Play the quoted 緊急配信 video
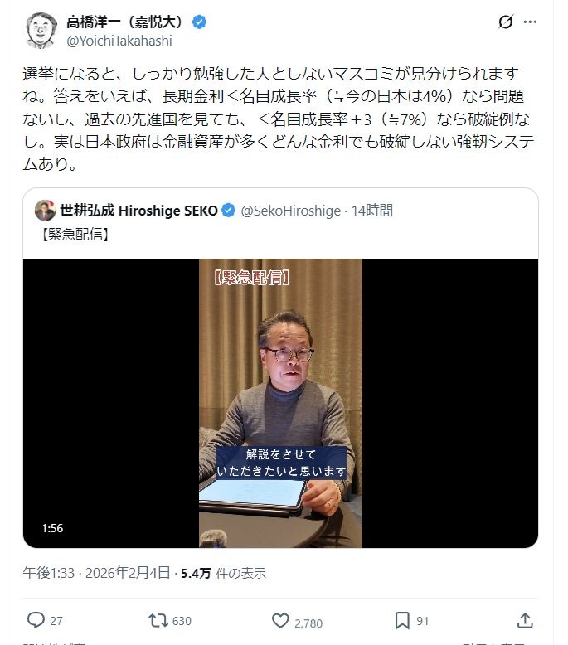The height and width of the screenshot is (645, 568). pyautogui.click(x=280, y=403)
